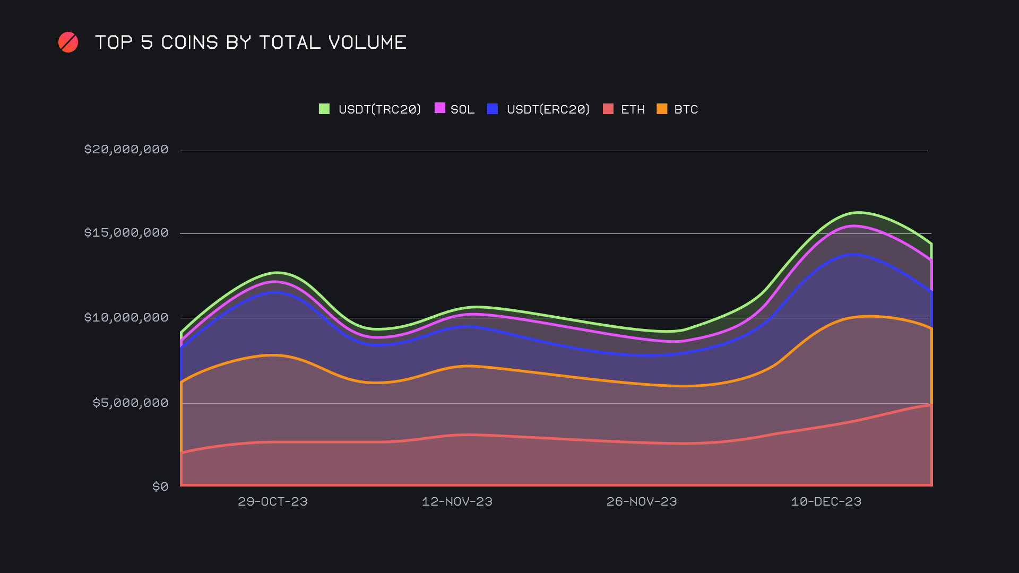Click the 29-OCT-23 x-axis date label
1019x573 pixels.
point(272,501)
